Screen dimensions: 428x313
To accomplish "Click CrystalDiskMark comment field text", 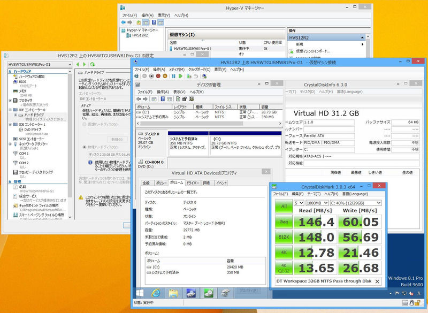I will (x=324, y=281).
